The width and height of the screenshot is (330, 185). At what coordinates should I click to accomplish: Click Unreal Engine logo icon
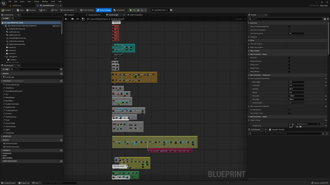pos(3,3)
